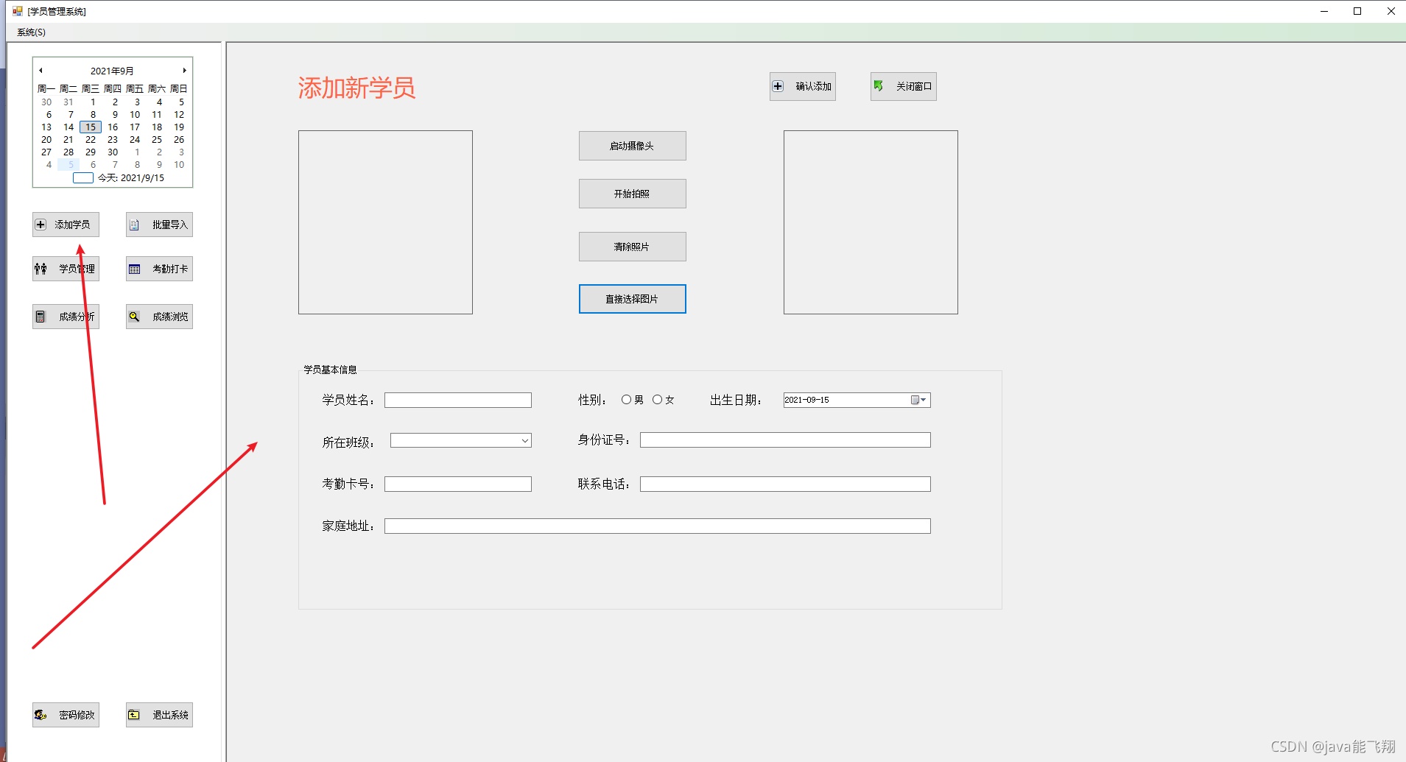Click into 考勤卡号 card field
This screenshot has width=1406, height=762.
457,484
